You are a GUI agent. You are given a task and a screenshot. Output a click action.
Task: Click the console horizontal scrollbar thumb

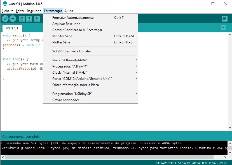(109, 157)
